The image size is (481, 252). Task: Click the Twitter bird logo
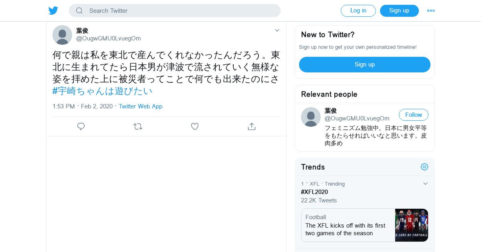(53, 11)
